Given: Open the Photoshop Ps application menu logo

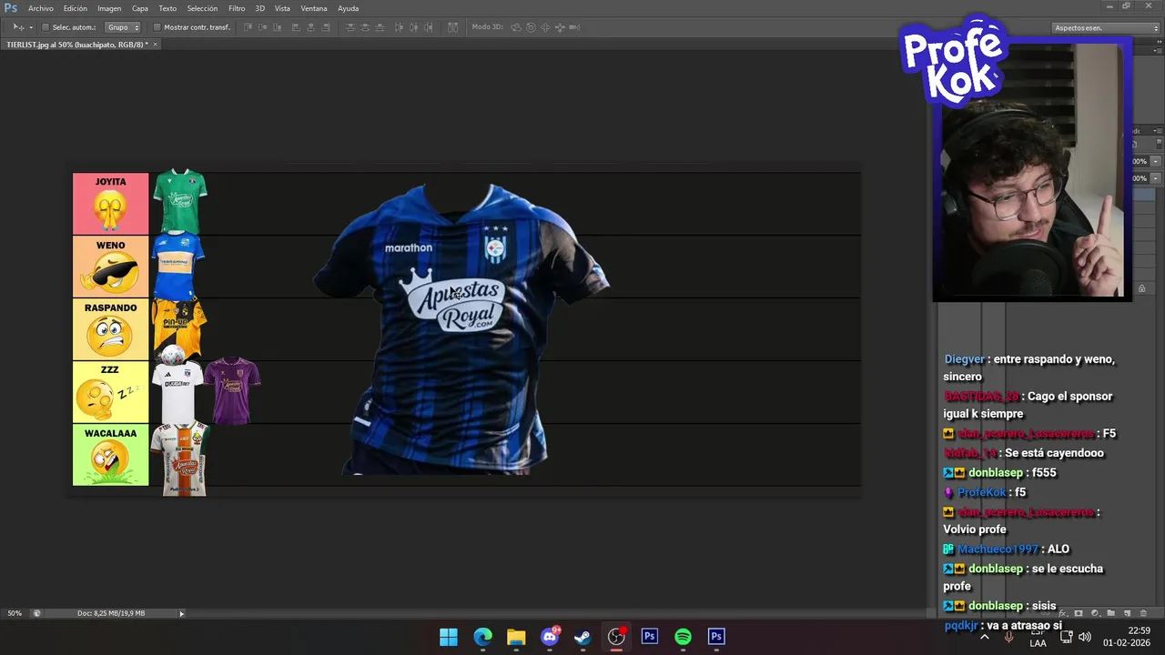Looking at the screenshot, I should point(11,8).
